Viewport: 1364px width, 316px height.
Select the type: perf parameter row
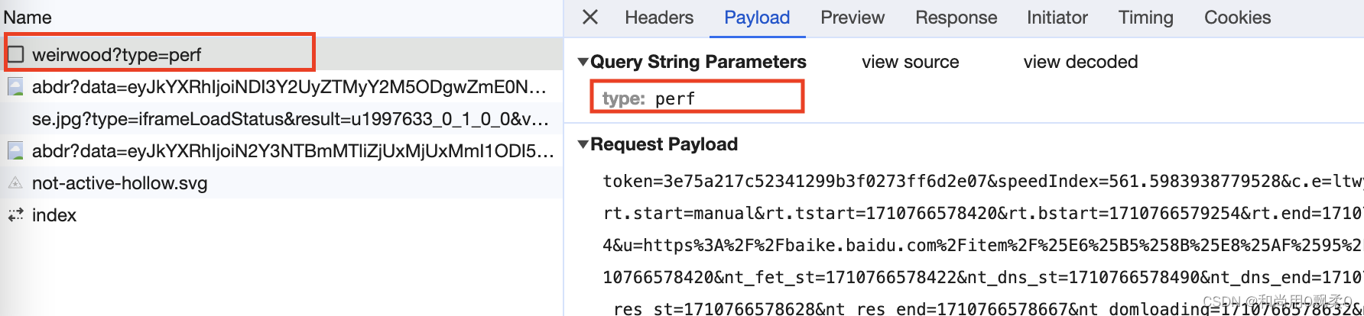pos(697,98)
